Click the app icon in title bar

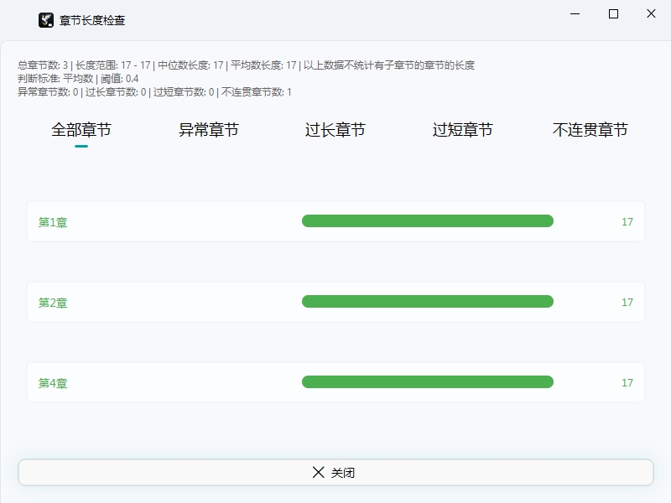click(46, 20)
